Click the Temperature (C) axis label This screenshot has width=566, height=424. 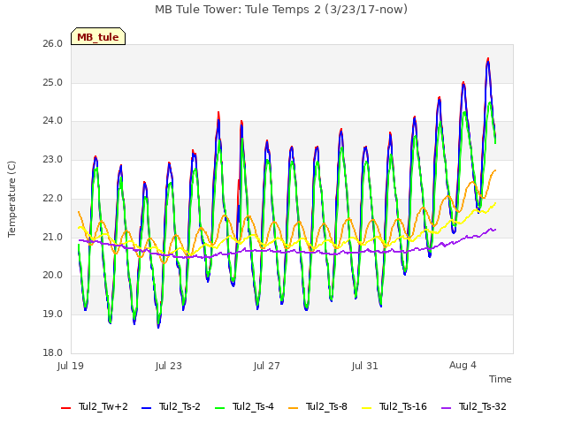[x=11, y=199]
